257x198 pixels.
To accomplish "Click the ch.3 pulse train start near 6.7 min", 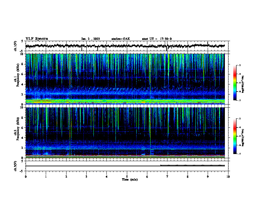I will pyautogui.click(x=160, y=165).
